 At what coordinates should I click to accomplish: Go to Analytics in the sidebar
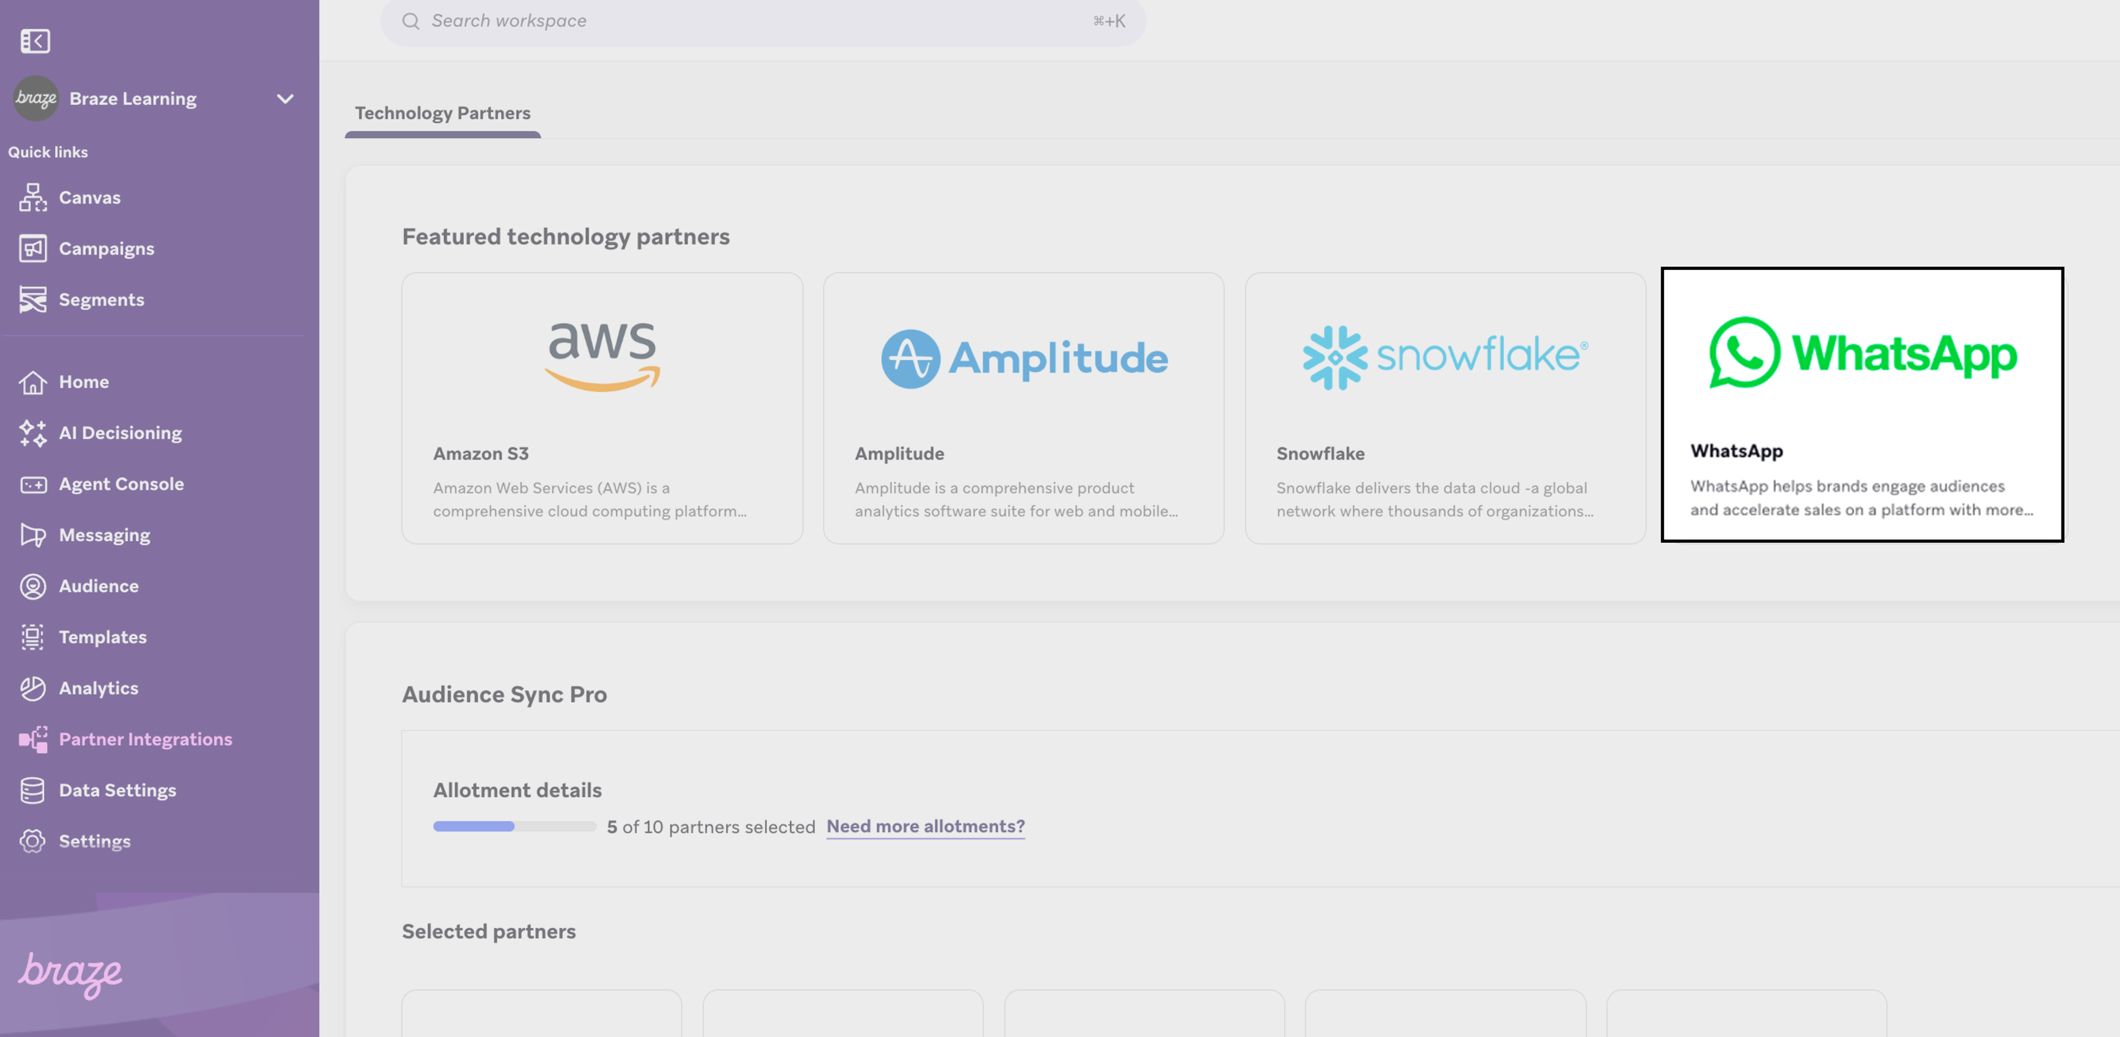point(99,688)
